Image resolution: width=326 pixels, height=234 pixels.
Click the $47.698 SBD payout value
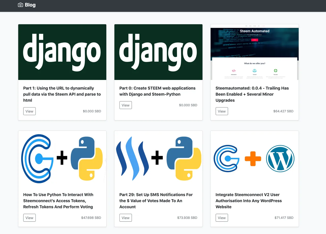91,218
